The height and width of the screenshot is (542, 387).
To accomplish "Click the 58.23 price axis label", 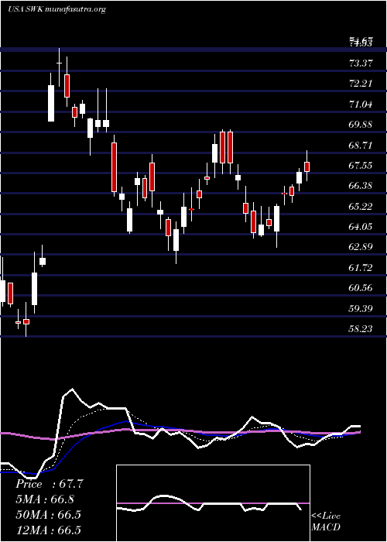I will [361, 329].
